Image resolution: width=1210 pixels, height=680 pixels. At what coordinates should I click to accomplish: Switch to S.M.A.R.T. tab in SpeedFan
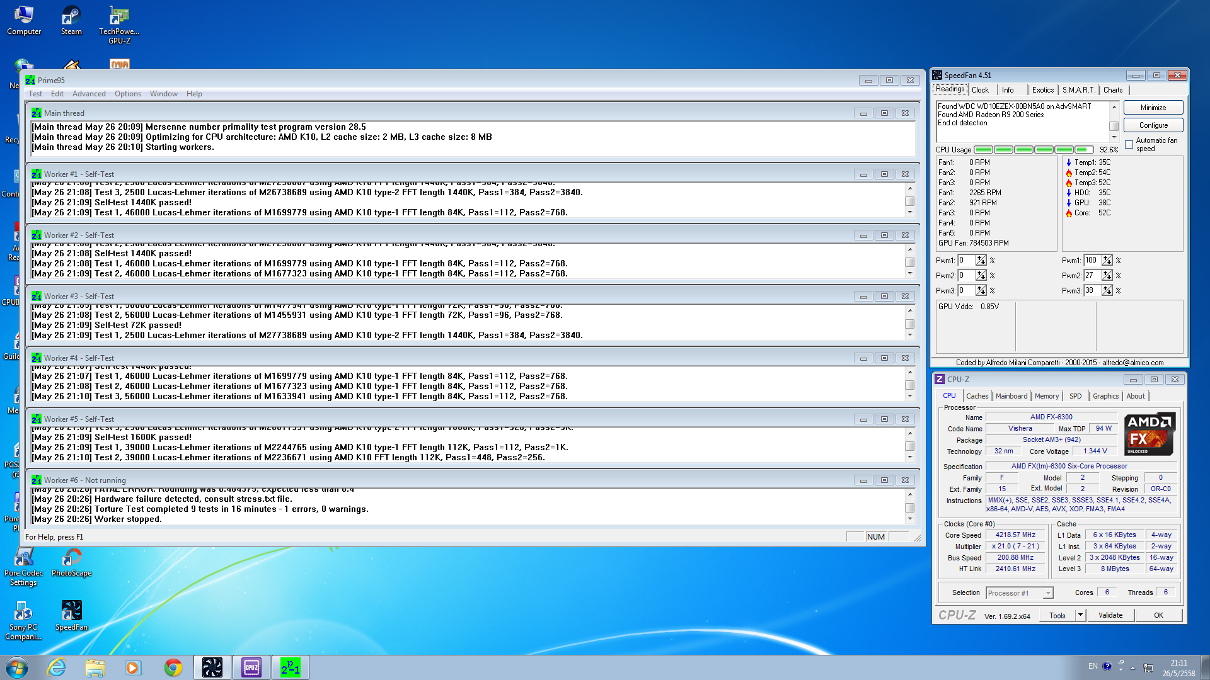coord(1078,90)
